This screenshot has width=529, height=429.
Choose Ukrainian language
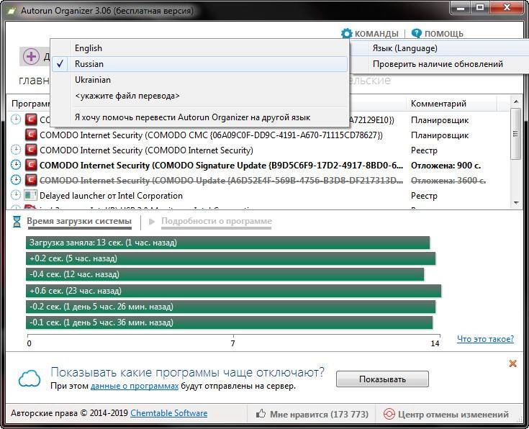(200, 80)
